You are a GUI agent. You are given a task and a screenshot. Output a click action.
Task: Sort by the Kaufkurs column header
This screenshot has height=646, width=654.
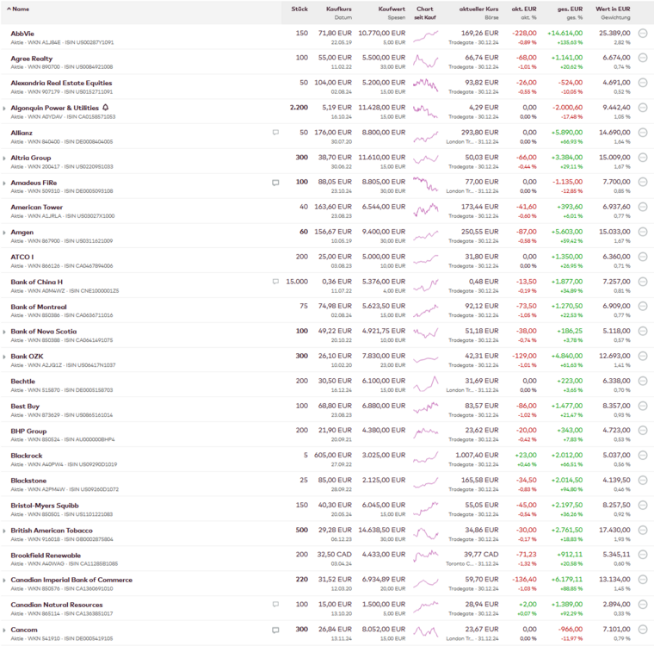[339, 9]
